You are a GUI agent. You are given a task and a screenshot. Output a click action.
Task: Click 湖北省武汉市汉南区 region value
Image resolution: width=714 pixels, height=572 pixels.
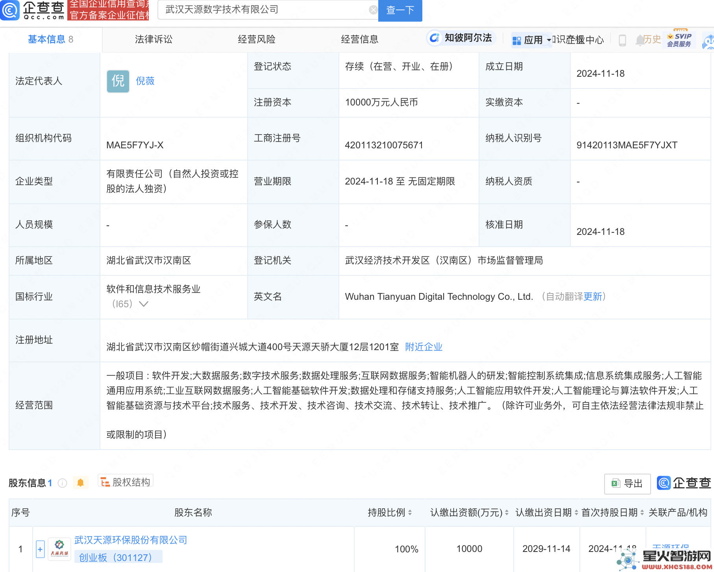149,260
